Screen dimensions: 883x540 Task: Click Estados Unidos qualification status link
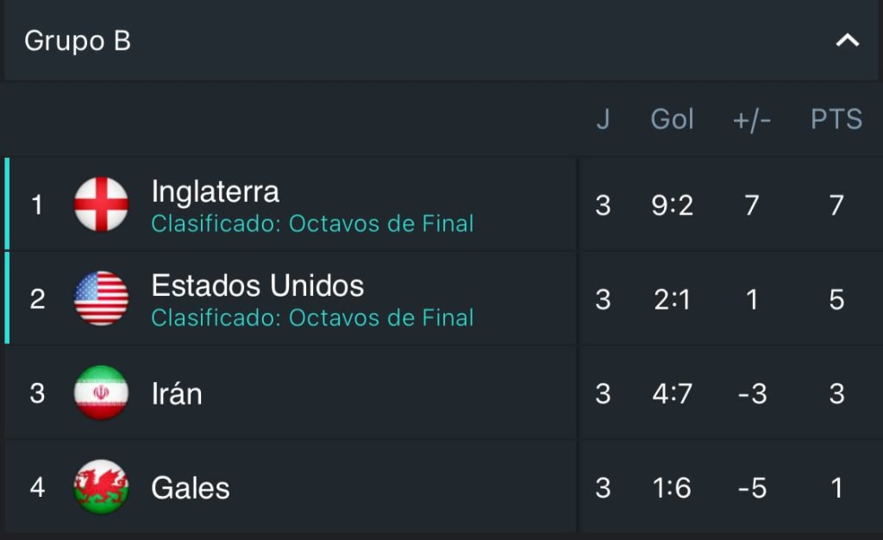(312, 318)
